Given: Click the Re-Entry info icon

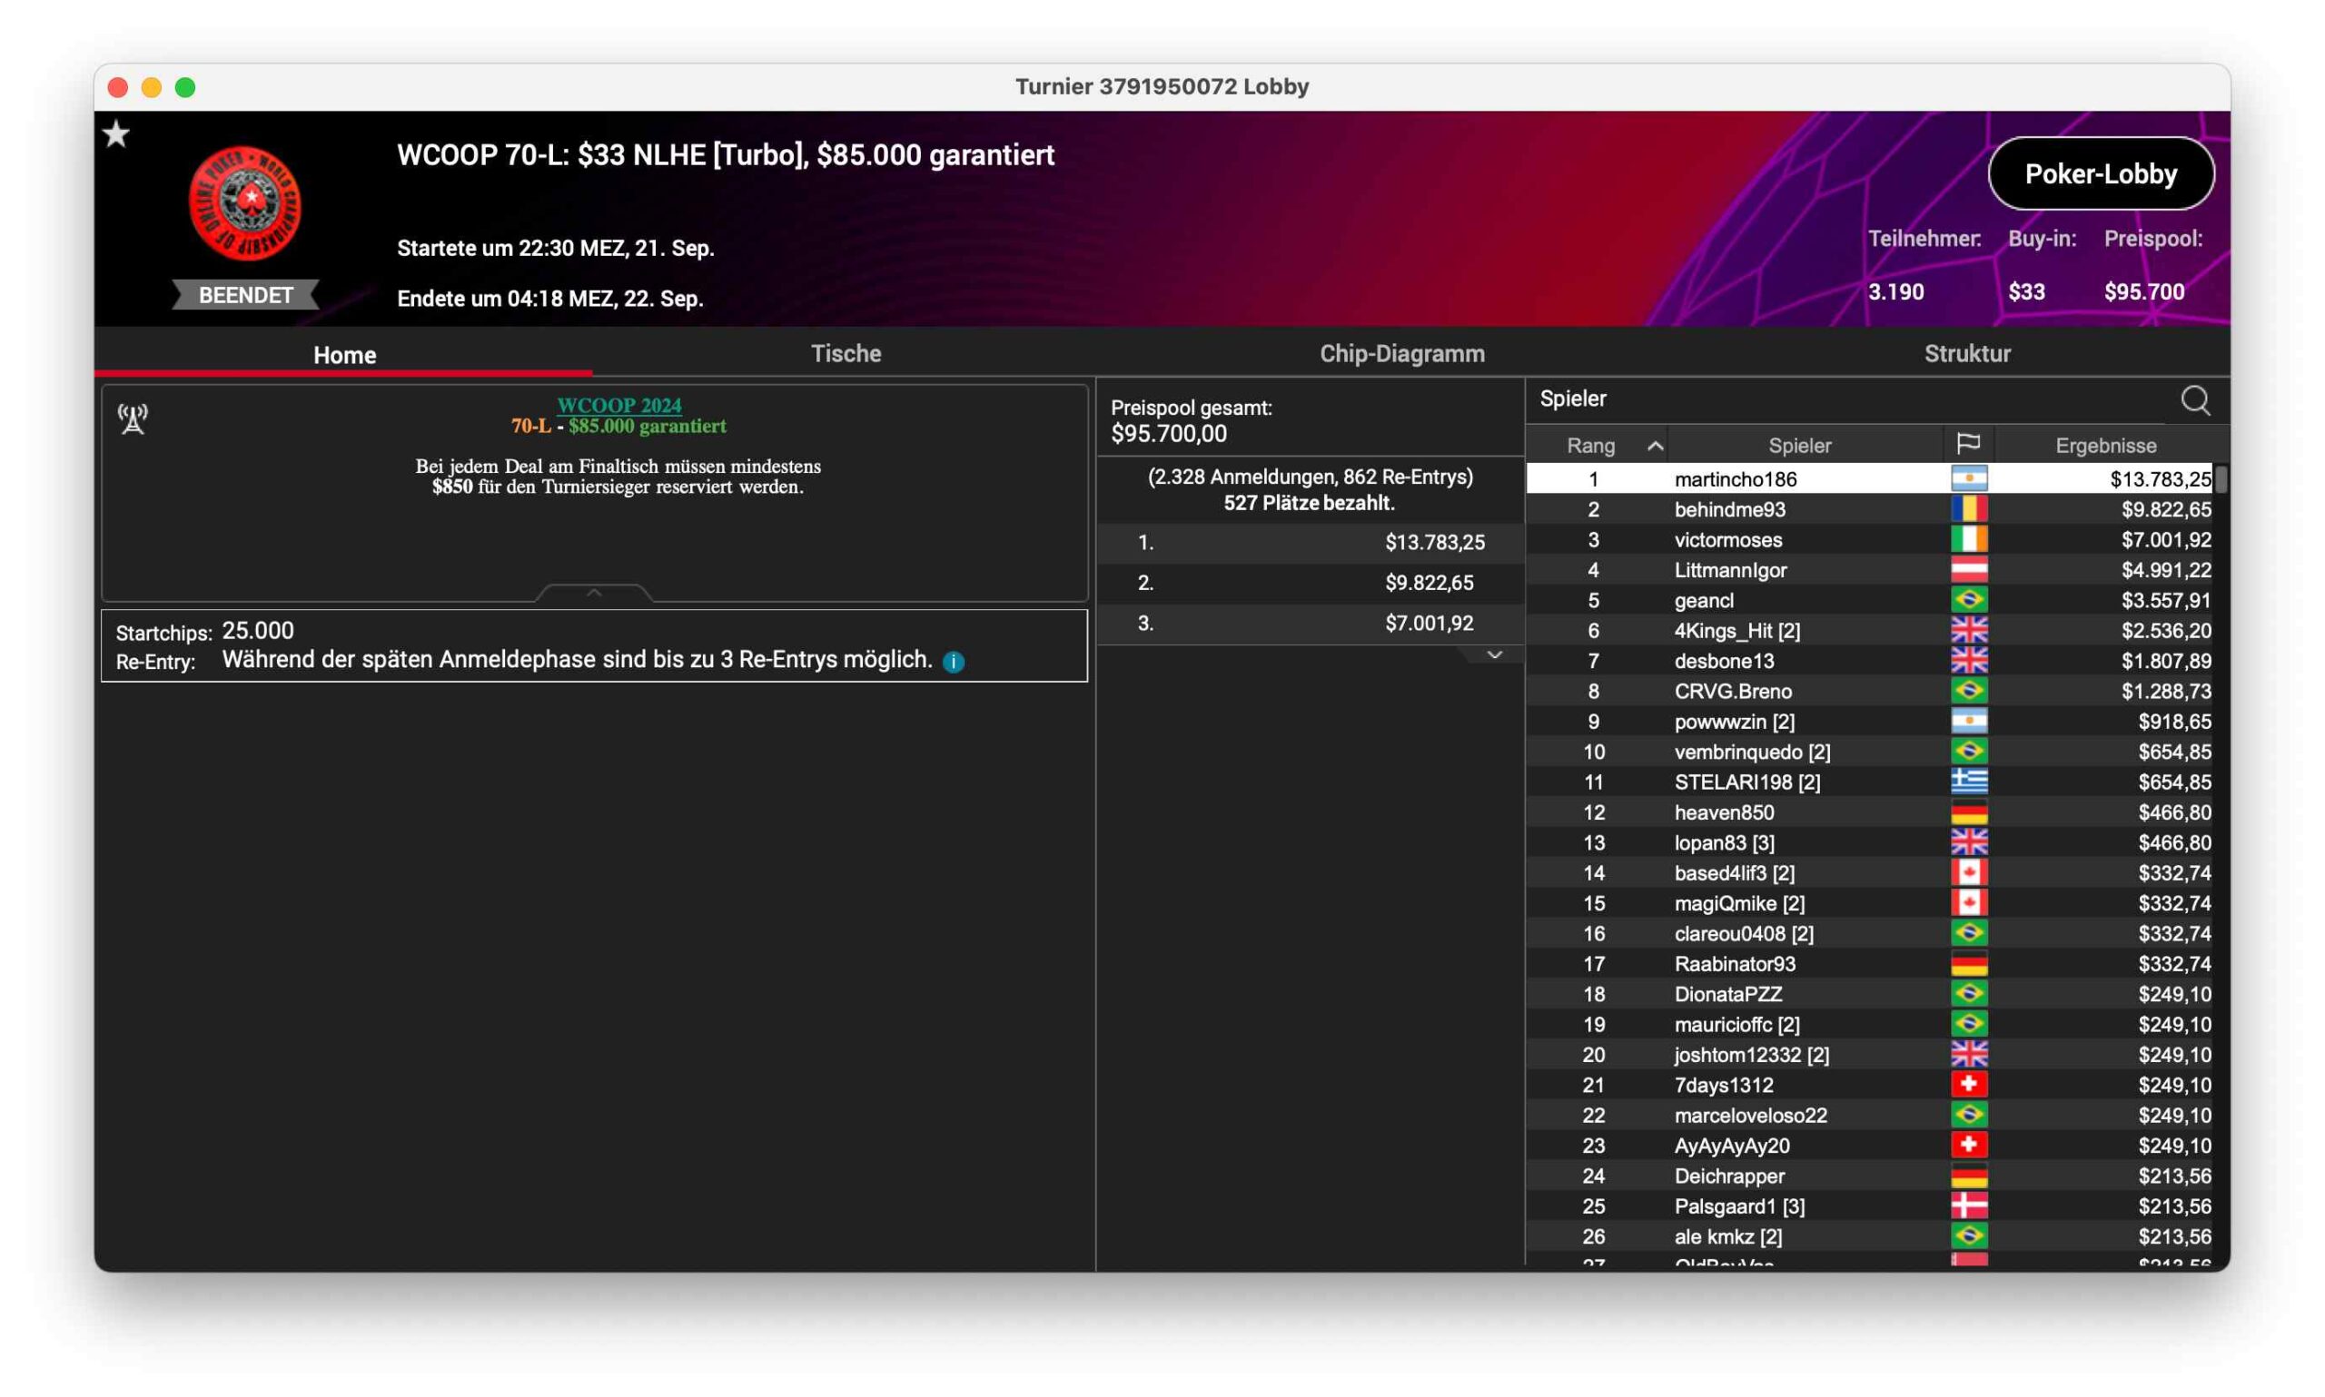Looking at the screenshot, I should click(953, 662).
